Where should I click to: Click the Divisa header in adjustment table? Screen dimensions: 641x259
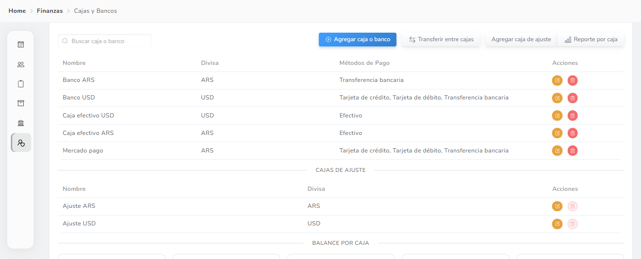tap(316, 188)
